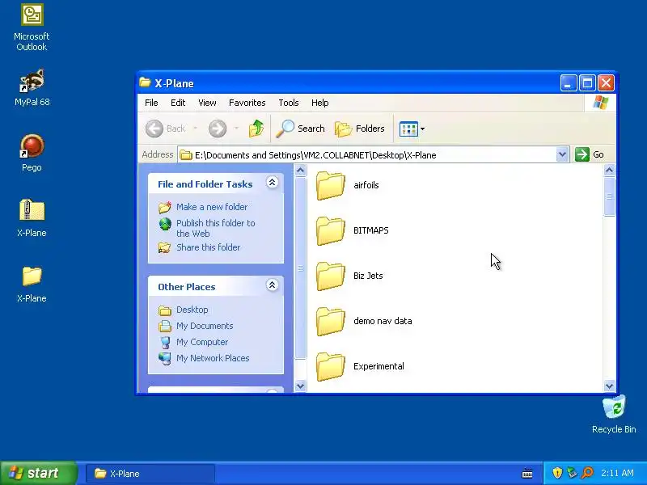Select the BITMAPS folder
Screen dimensions: 647x485
click(353, 231)
